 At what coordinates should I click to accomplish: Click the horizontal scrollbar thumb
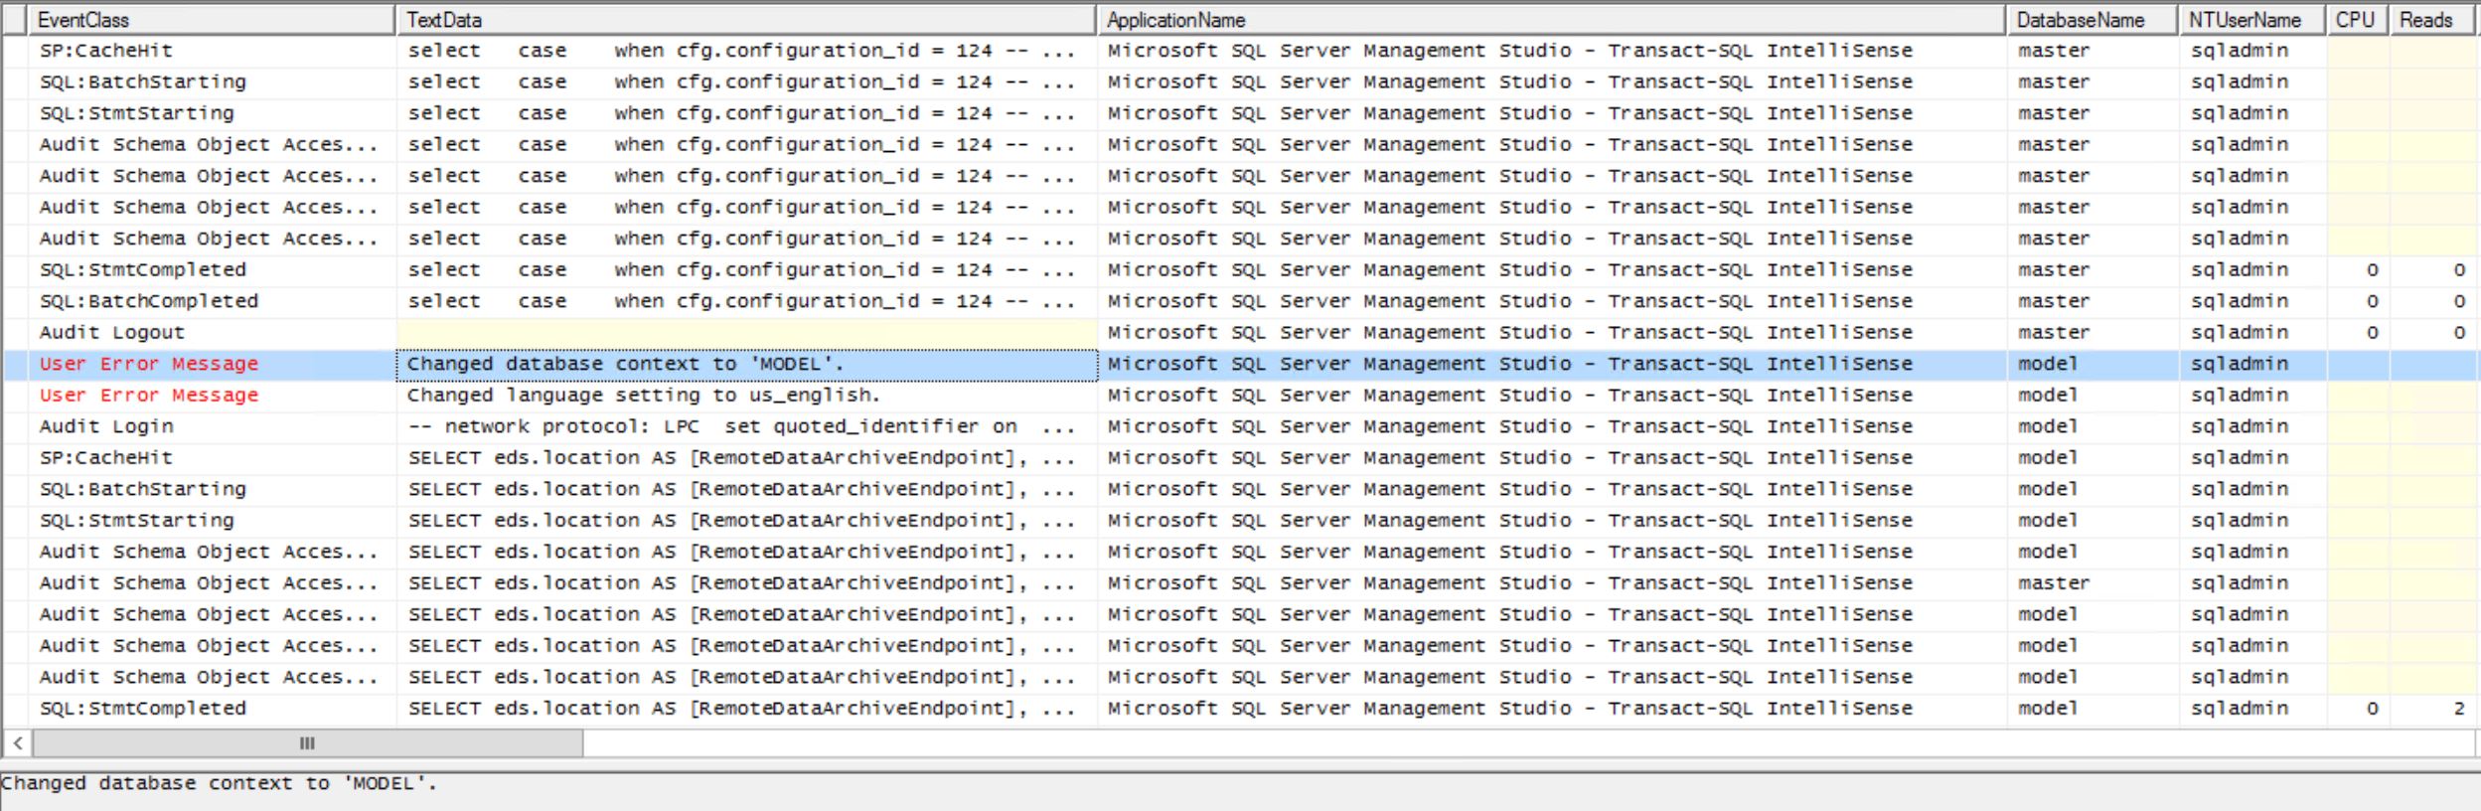[x=307, y=742]
